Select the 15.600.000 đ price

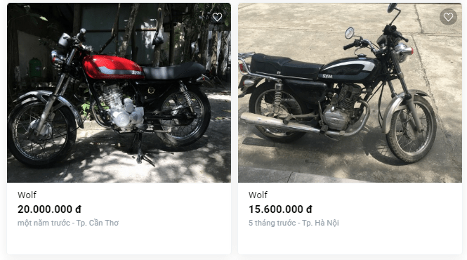(280, 209)
